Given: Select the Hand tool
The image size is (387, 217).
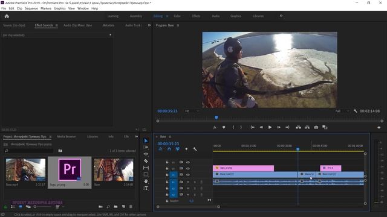Looking at the screenshot, I should point(146,181).
